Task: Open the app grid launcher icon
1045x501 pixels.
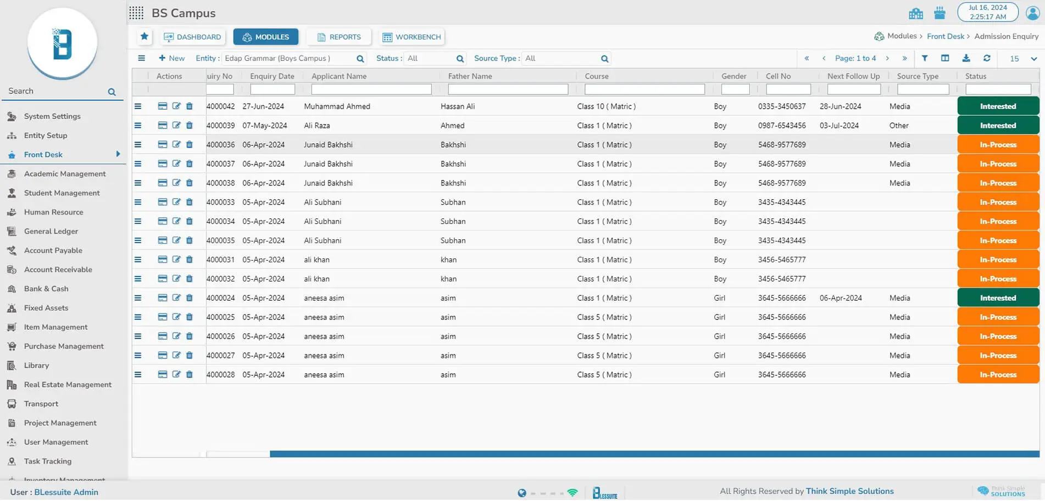Action: 136,13
